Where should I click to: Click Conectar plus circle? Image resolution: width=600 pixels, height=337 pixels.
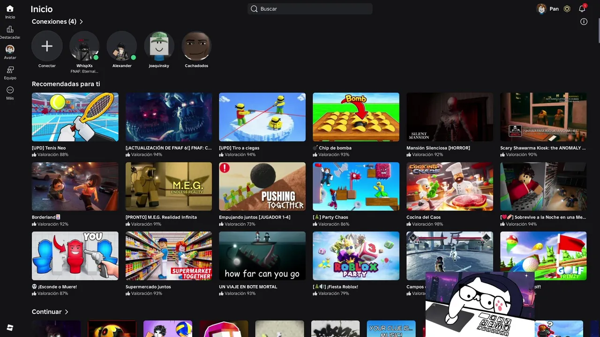[x=47, y=46]
